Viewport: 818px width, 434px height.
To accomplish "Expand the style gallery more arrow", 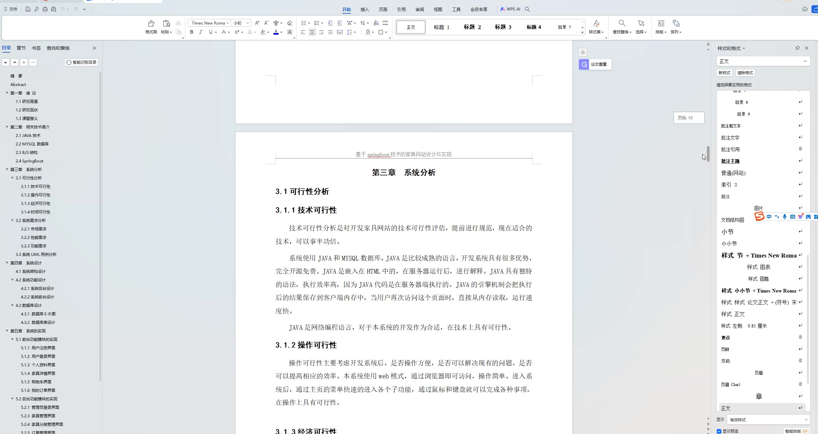I will click(582, 33).
